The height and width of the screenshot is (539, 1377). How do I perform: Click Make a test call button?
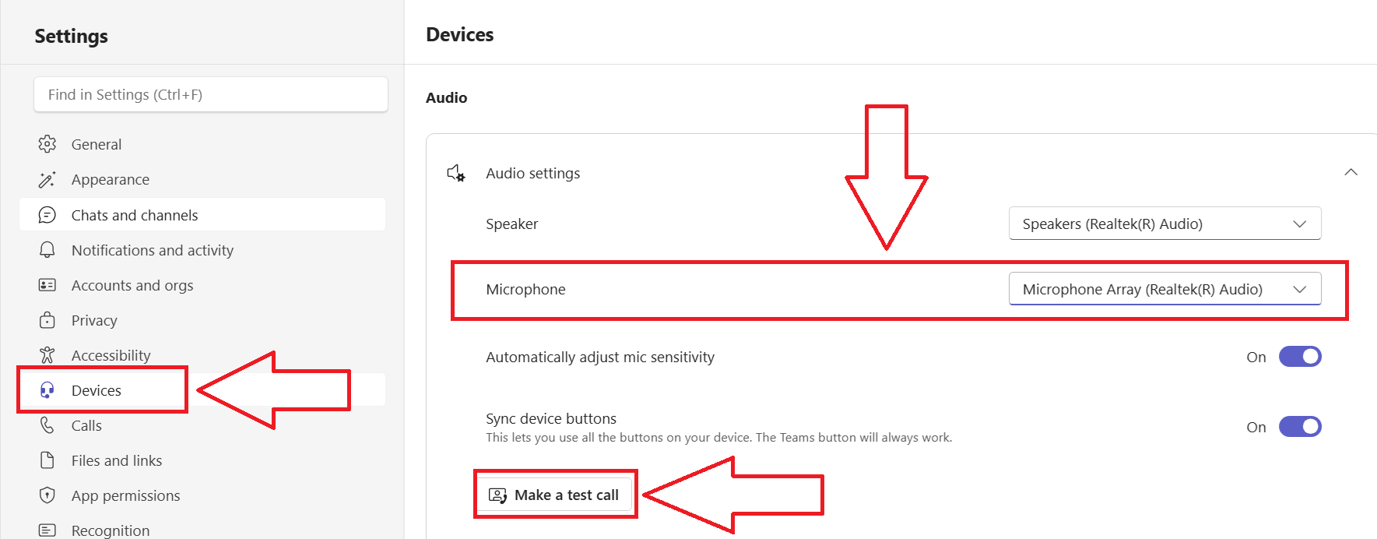tap(553, 495)
